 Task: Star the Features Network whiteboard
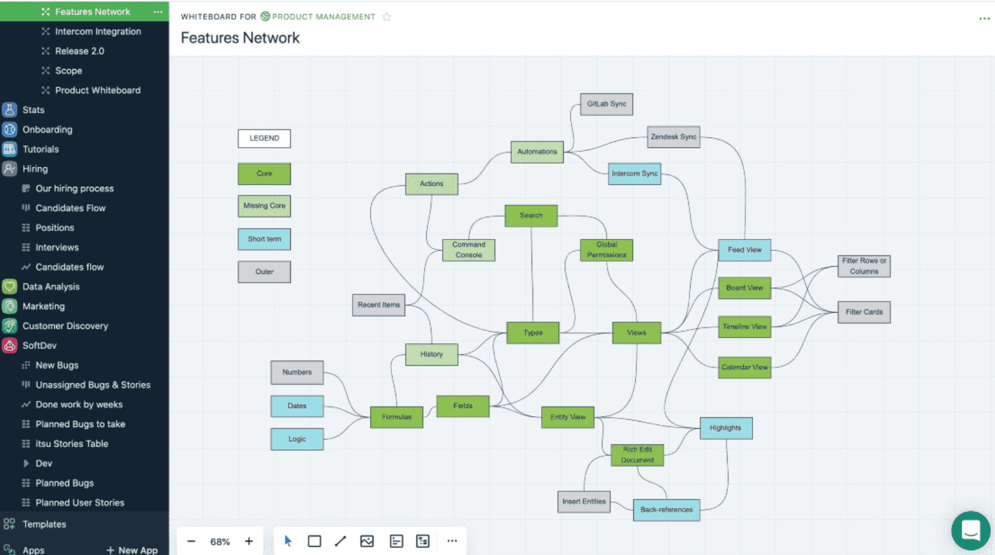coord(386,17)
